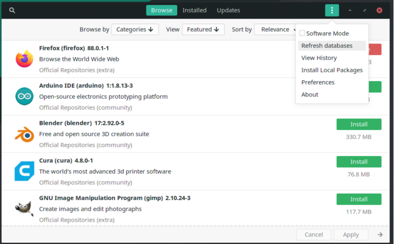Open the Featured view dropdown
Image resolution: width=394 pixels, height=244 pixels.
point(203,29)
